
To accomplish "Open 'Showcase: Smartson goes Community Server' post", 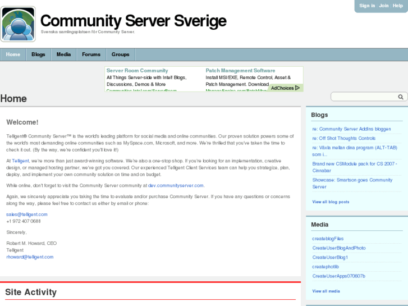I will click(x=352, y=184).
